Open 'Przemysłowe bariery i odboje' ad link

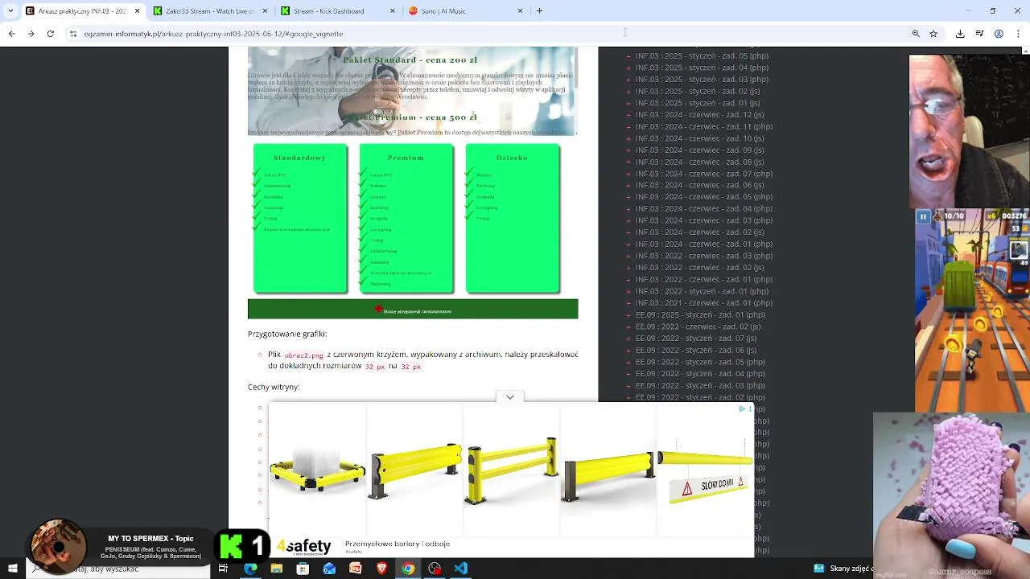pos(398,544)
